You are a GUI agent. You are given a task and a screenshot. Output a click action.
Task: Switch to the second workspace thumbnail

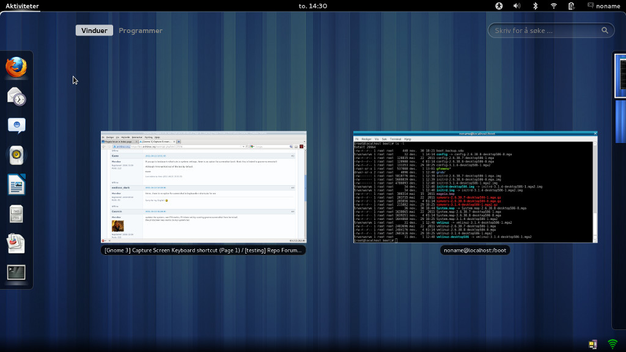point(621,122)
